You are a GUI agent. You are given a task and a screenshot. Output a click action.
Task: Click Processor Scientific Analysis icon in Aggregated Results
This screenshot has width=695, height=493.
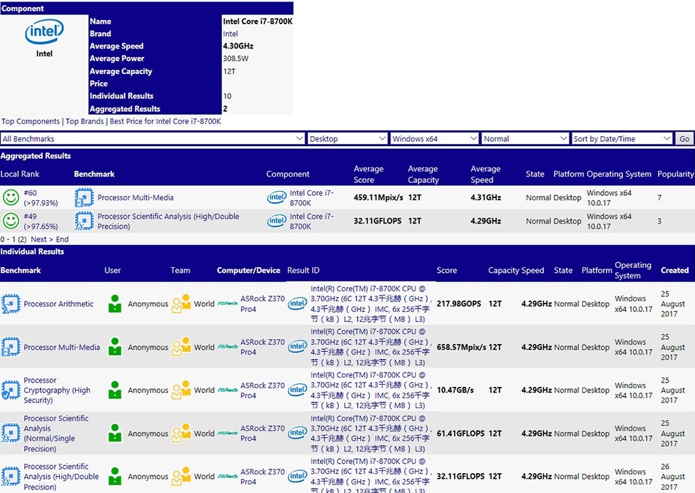(84, 221)
